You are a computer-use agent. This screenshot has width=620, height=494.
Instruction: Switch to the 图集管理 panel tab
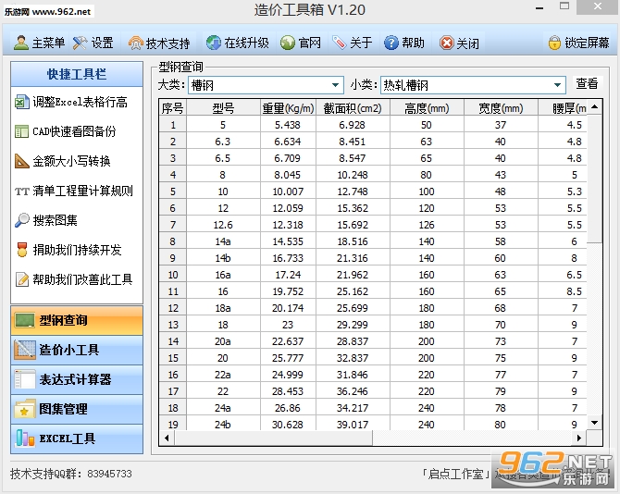point(77,409)
